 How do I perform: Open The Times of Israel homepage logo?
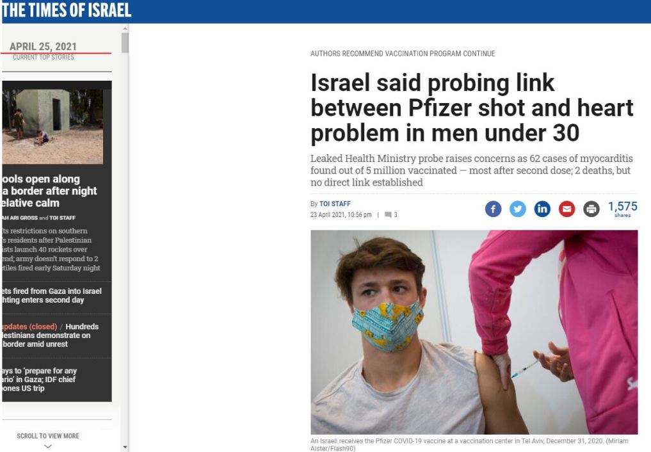point(67,10)
